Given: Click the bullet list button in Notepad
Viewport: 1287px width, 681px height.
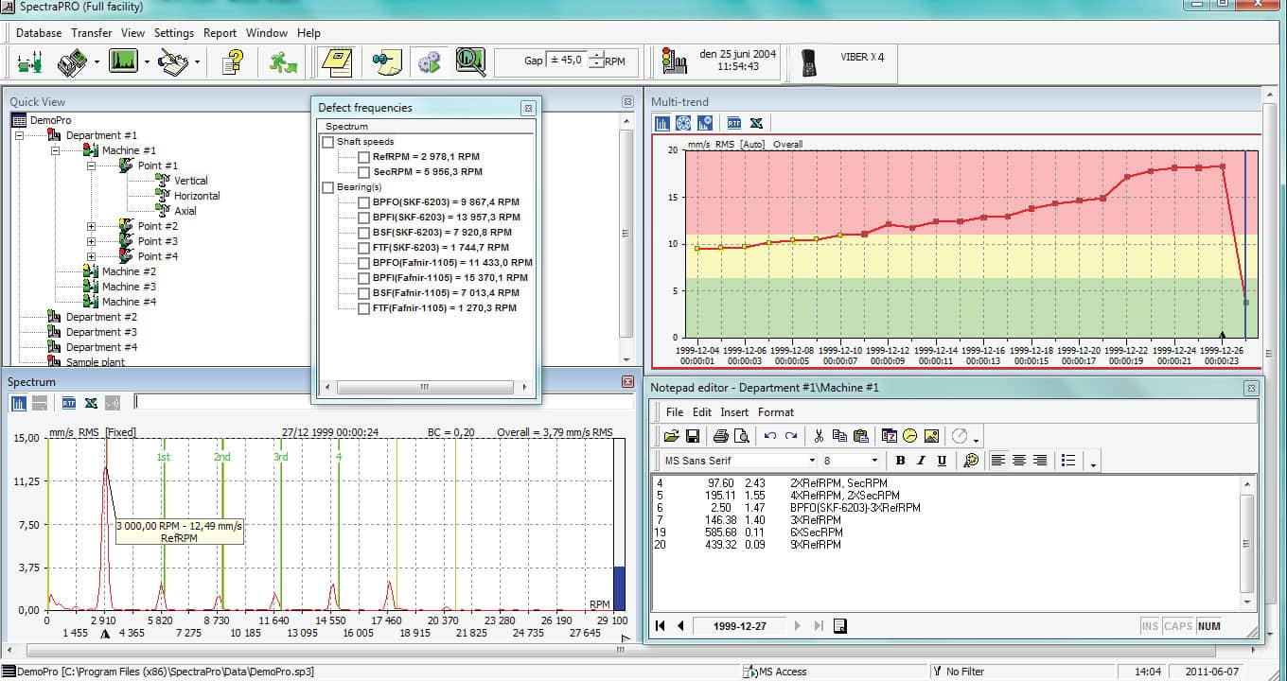Looking at the screenshot, I should tap(1068, 461).
